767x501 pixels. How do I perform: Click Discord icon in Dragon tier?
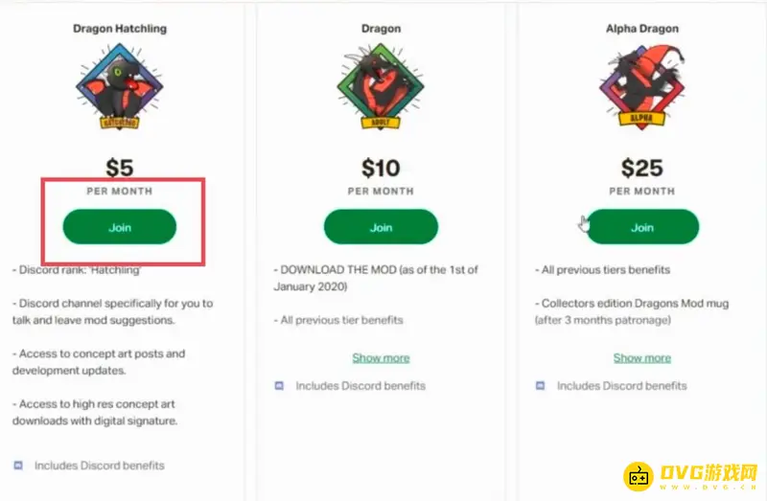(x=279, y=386)
